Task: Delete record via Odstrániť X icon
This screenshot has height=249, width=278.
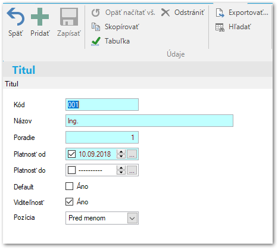Action: click(165, 13)
